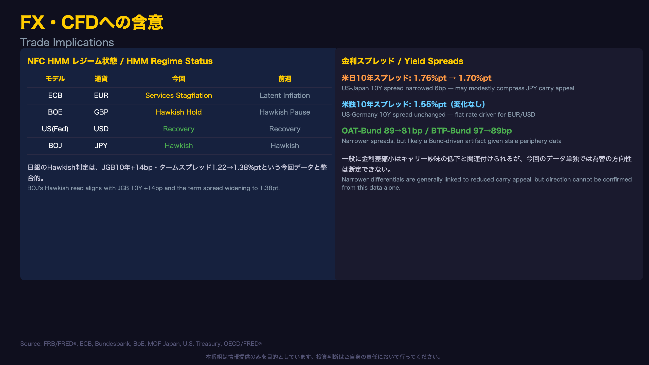Click the disclaimer '本番組は情報提供のみを目的としています'

click(324, 357)
